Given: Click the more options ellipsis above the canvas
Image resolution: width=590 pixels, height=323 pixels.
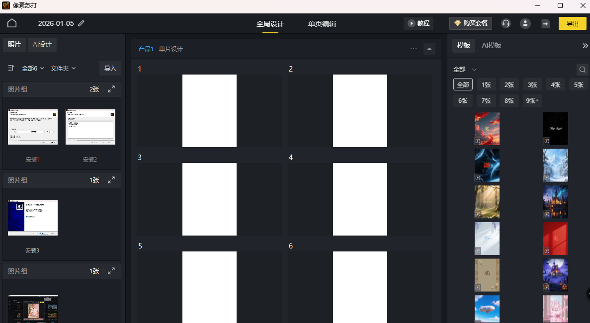Looking at the screenshot, I should [x=413, y=48].
